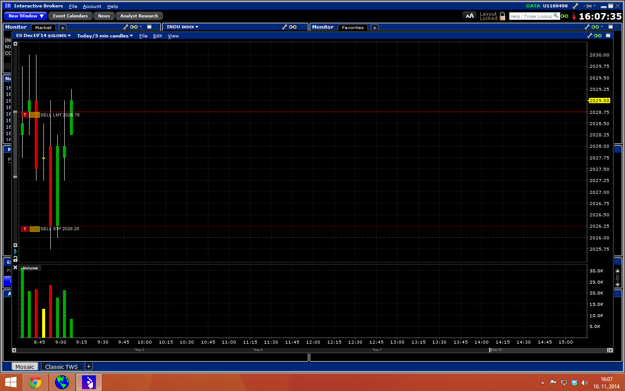625x391 pixels.
Task: Toggle the Layout Locked padlock
Action: pos(502,16)
